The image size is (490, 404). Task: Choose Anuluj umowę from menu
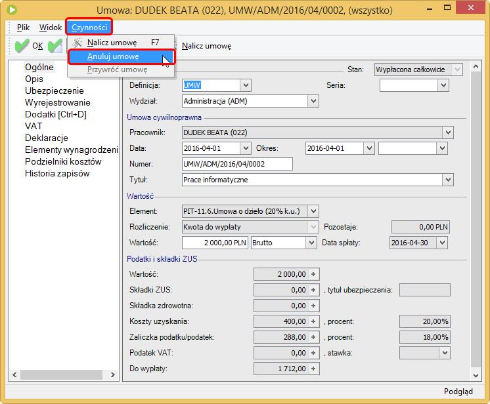[121, 56]
